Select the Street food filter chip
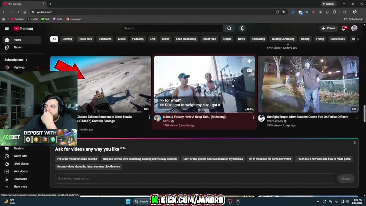This screenshot has height=206, width=366. pos(209,39)
